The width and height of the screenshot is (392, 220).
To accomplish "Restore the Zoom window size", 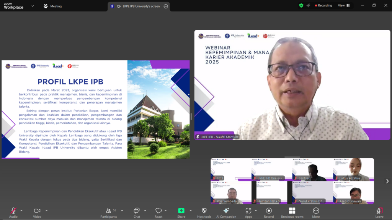I will [x=374, y=5].
